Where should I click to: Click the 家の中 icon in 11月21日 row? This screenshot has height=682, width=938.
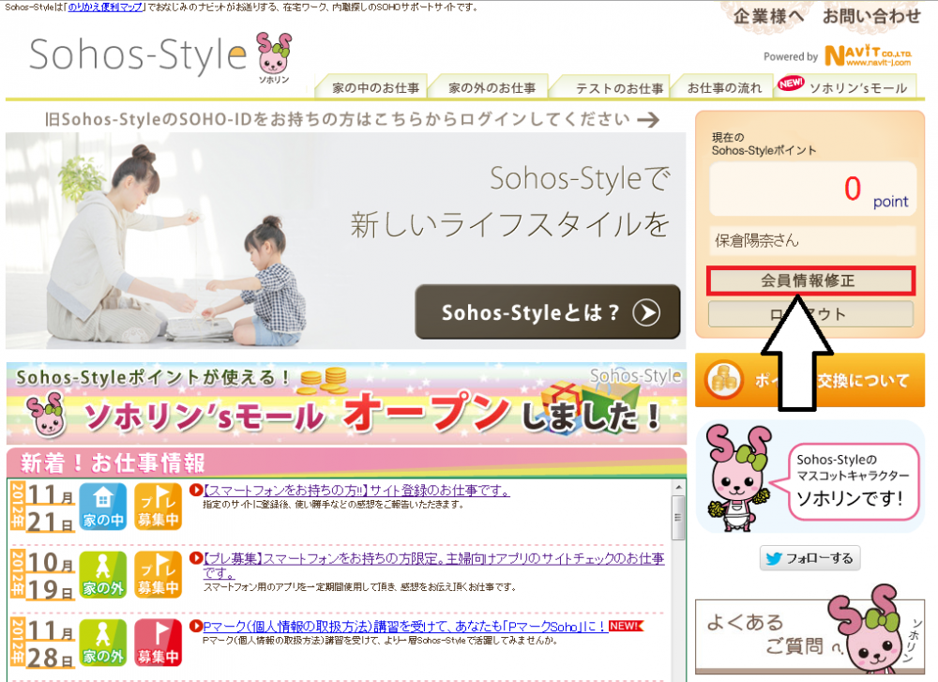pos(103,507)
